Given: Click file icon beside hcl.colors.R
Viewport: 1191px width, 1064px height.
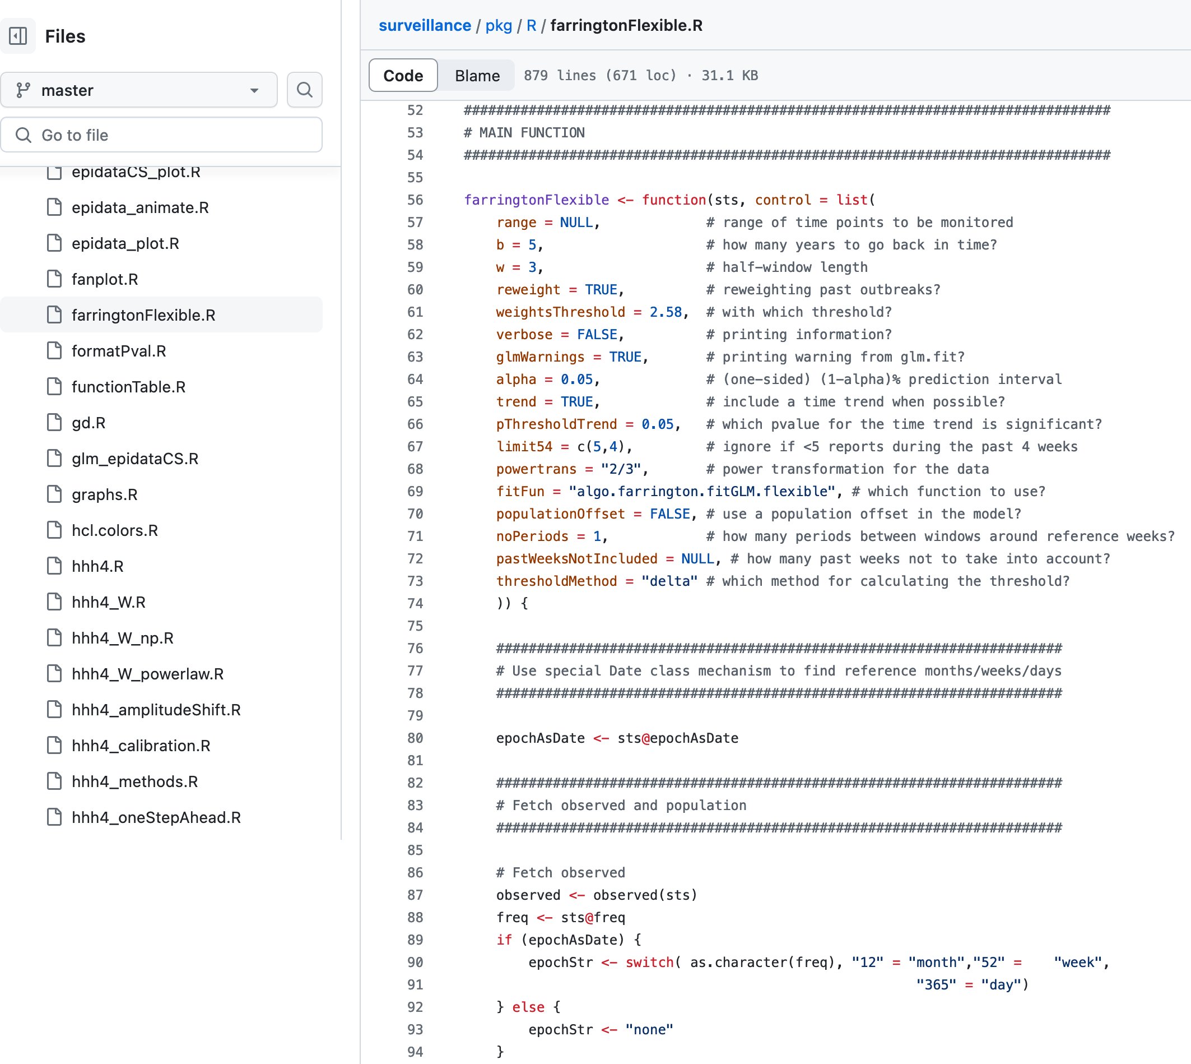Looking at the screenshot, I should coord(54,530).
